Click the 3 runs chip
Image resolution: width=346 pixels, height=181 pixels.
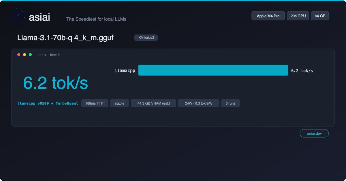point(230,103)
